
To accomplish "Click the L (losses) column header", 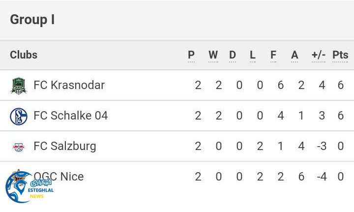I will (253, 55).
